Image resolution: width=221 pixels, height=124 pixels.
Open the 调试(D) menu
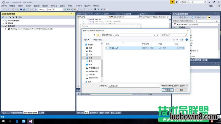pos(45,6)
